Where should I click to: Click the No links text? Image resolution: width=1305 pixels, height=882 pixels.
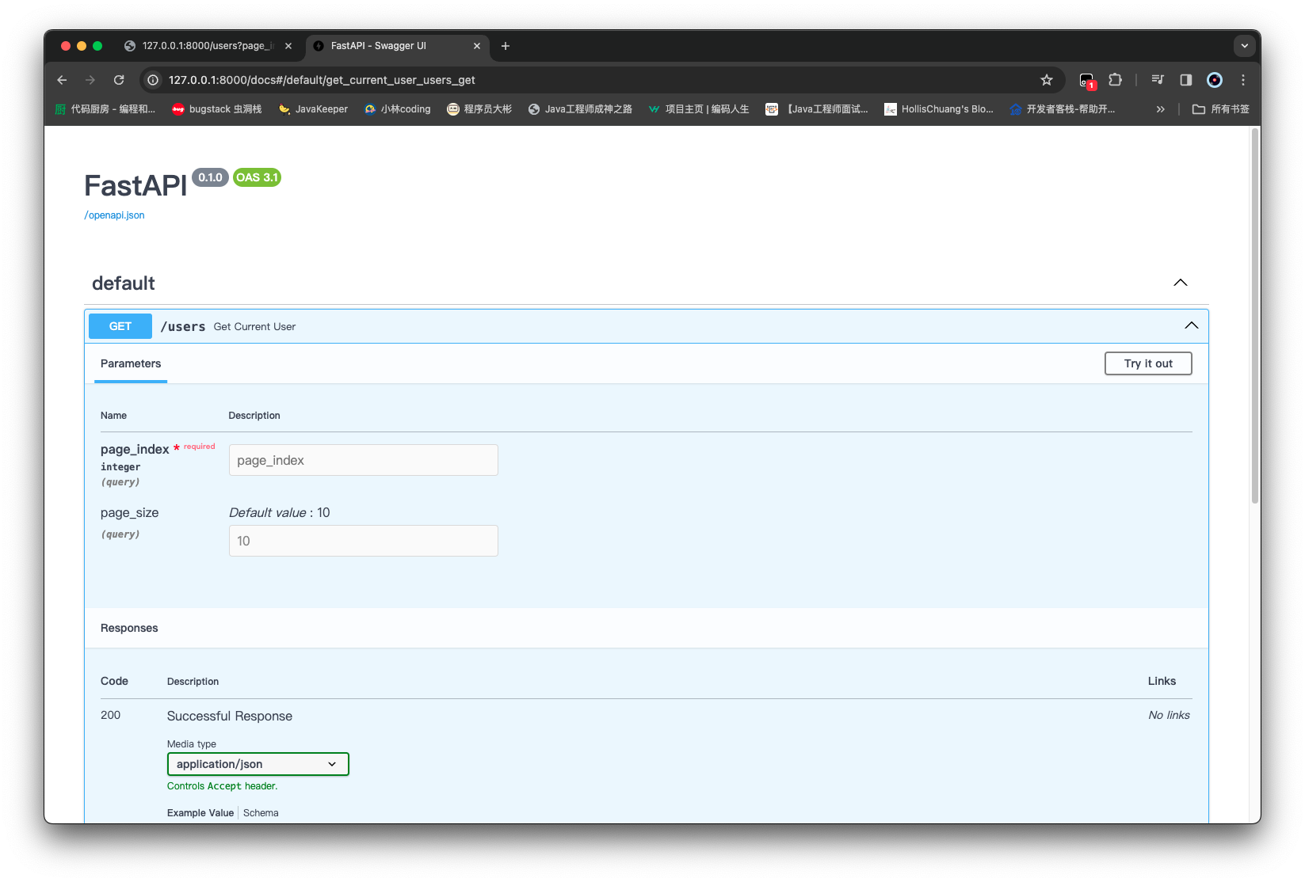click(x=1170, y=715)
